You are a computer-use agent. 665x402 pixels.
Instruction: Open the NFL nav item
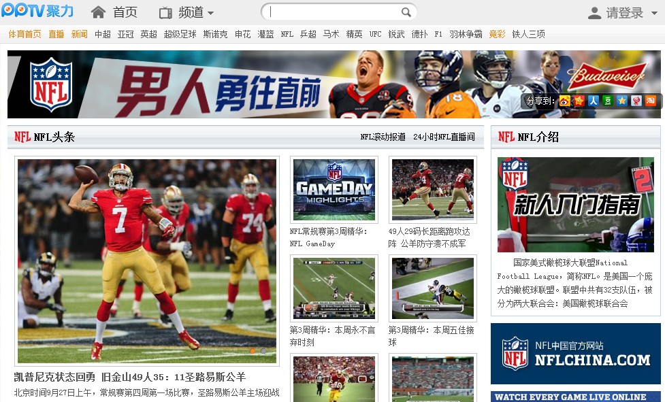pos(287,34)
